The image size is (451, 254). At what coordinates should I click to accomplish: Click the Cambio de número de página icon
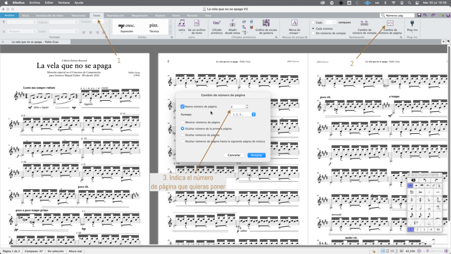coord(390,23)
